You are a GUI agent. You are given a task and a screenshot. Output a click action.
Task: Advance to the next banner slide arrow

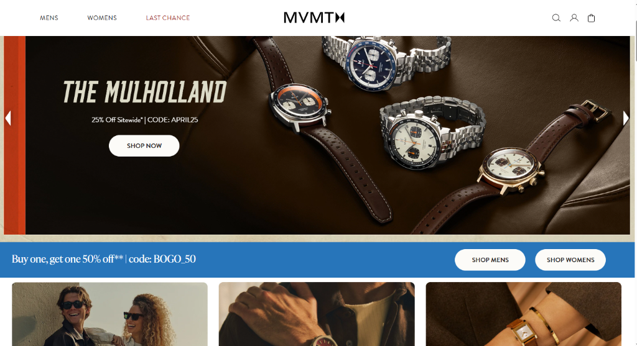tap(626, 118)
